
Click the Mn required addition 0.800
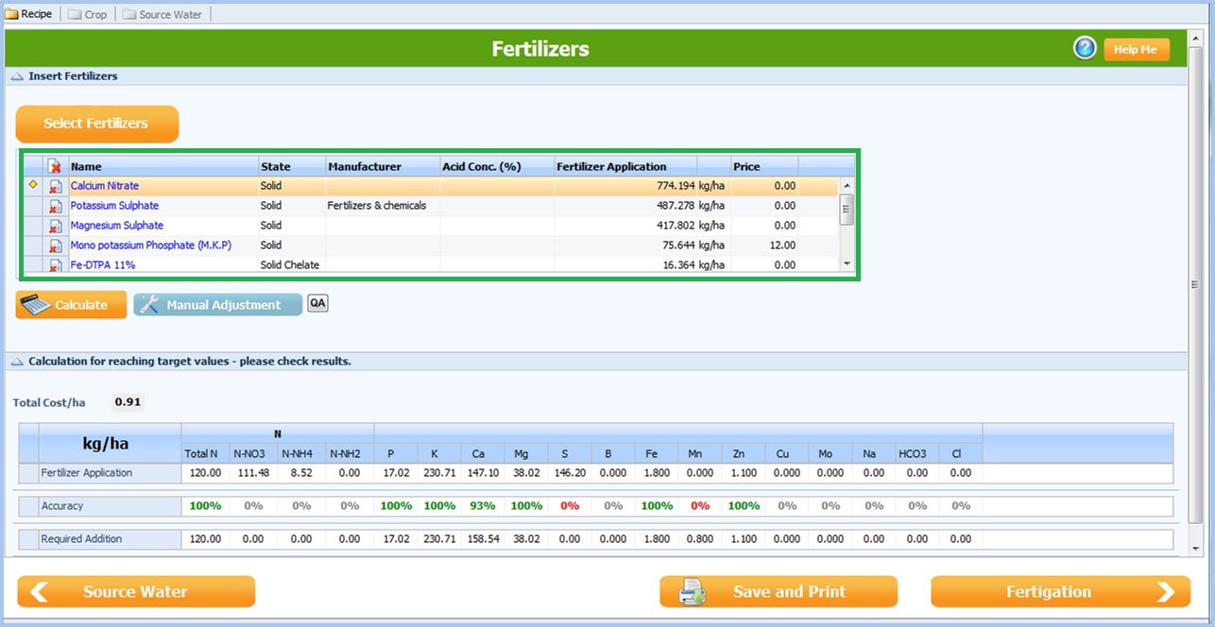point(699,539)
